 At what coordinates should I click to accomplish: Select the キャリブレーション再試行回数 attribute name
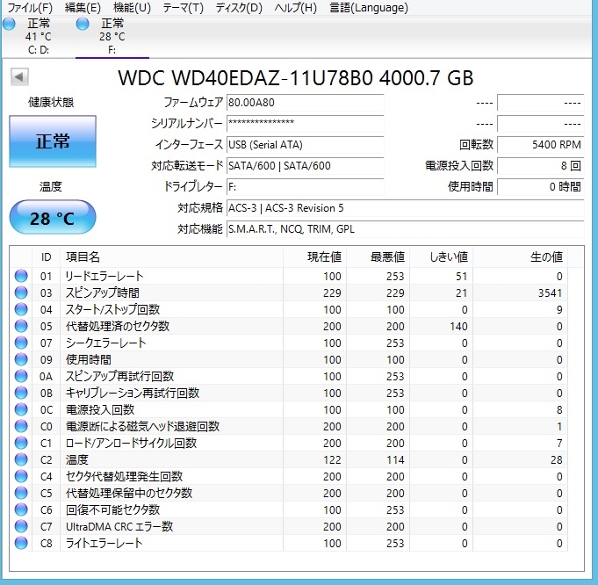coord(133,393)
